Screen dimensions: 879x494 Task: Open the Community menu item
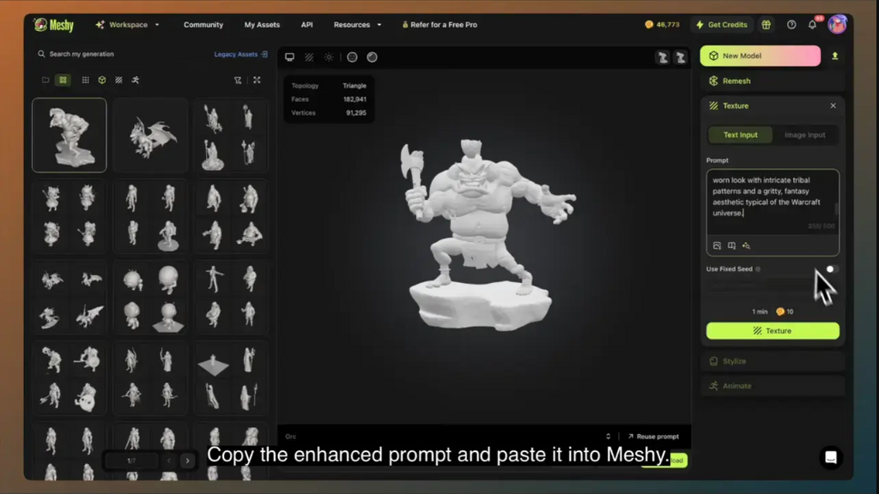coord(203,25)
